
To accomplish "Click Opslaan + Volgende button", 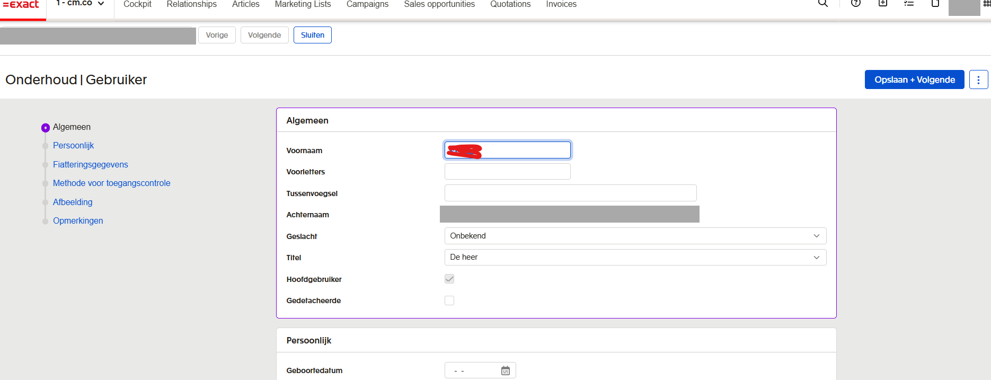I will [915, 79].
